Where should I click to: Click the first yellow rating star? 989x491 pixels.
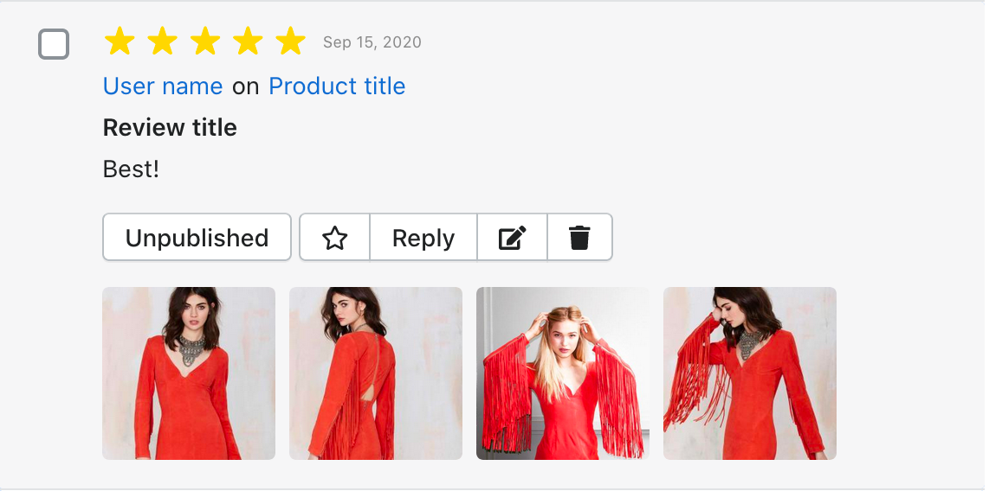120,41
